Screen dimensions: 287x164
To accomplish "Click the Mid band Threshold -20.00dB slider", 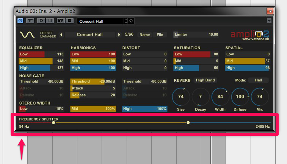I will (93, 81).
